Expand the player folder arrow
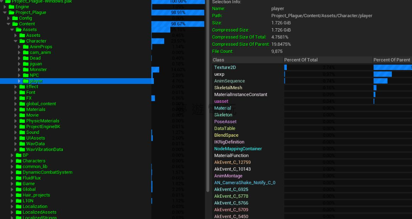 pos(19,81)
